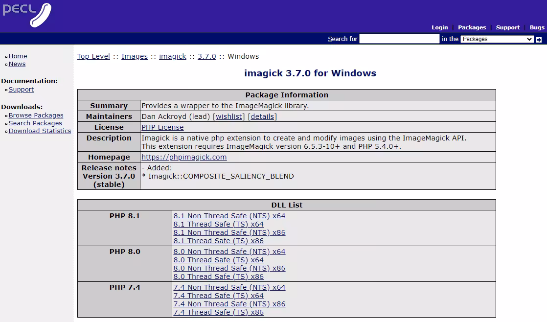
Task: Visit the phpimagick.com homepage link
Action: pyautogui.click(x=184, y=157)
